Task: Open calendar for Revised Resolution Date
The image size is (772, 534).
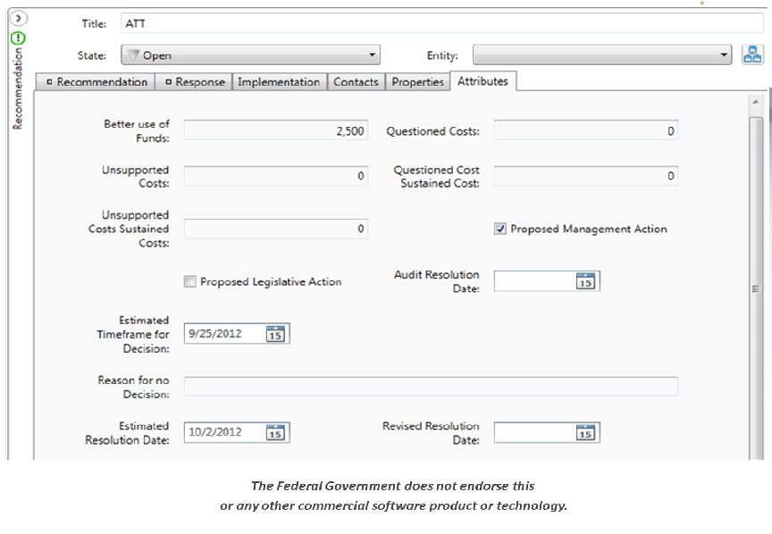Action: click(x=585, y=432)
